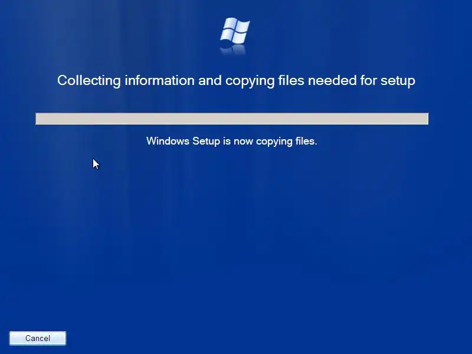
Task: Click the Windows flag logo
Action: [x=235, y=30]
